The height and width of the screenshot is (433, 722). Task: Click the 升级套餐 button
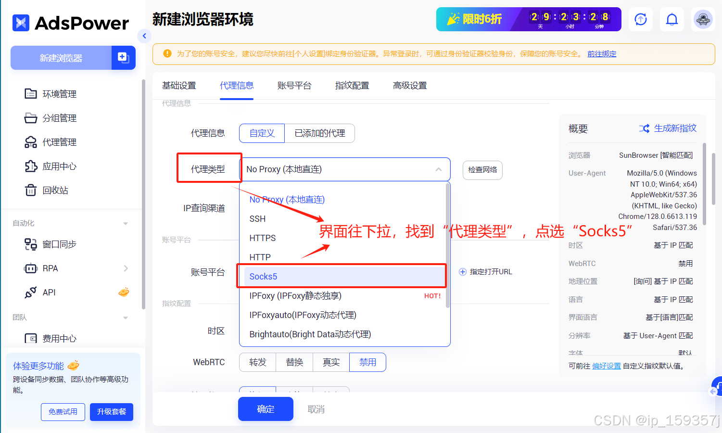[112, 412]
